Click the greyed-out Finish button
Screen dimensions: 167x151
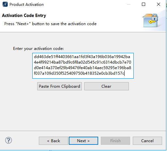(115, 141)
